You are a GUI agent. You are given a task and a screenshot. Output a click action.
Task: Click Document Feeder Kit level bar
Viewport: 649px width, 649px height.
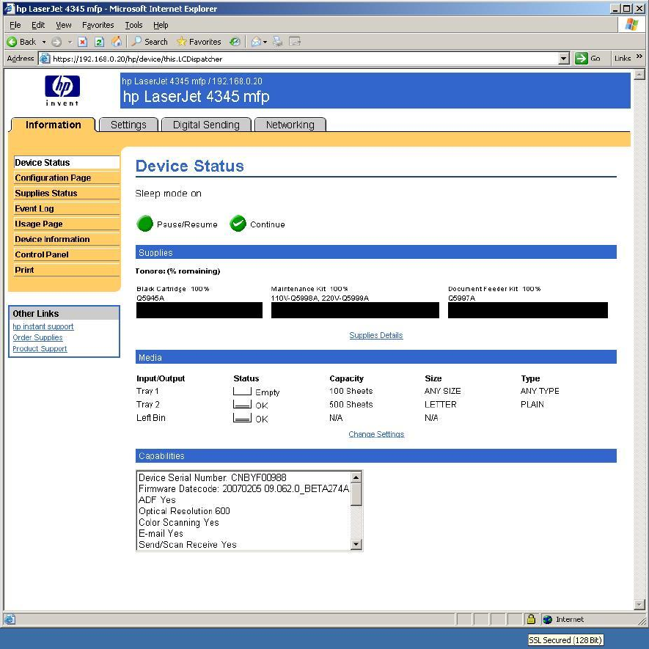click(528, 310)
